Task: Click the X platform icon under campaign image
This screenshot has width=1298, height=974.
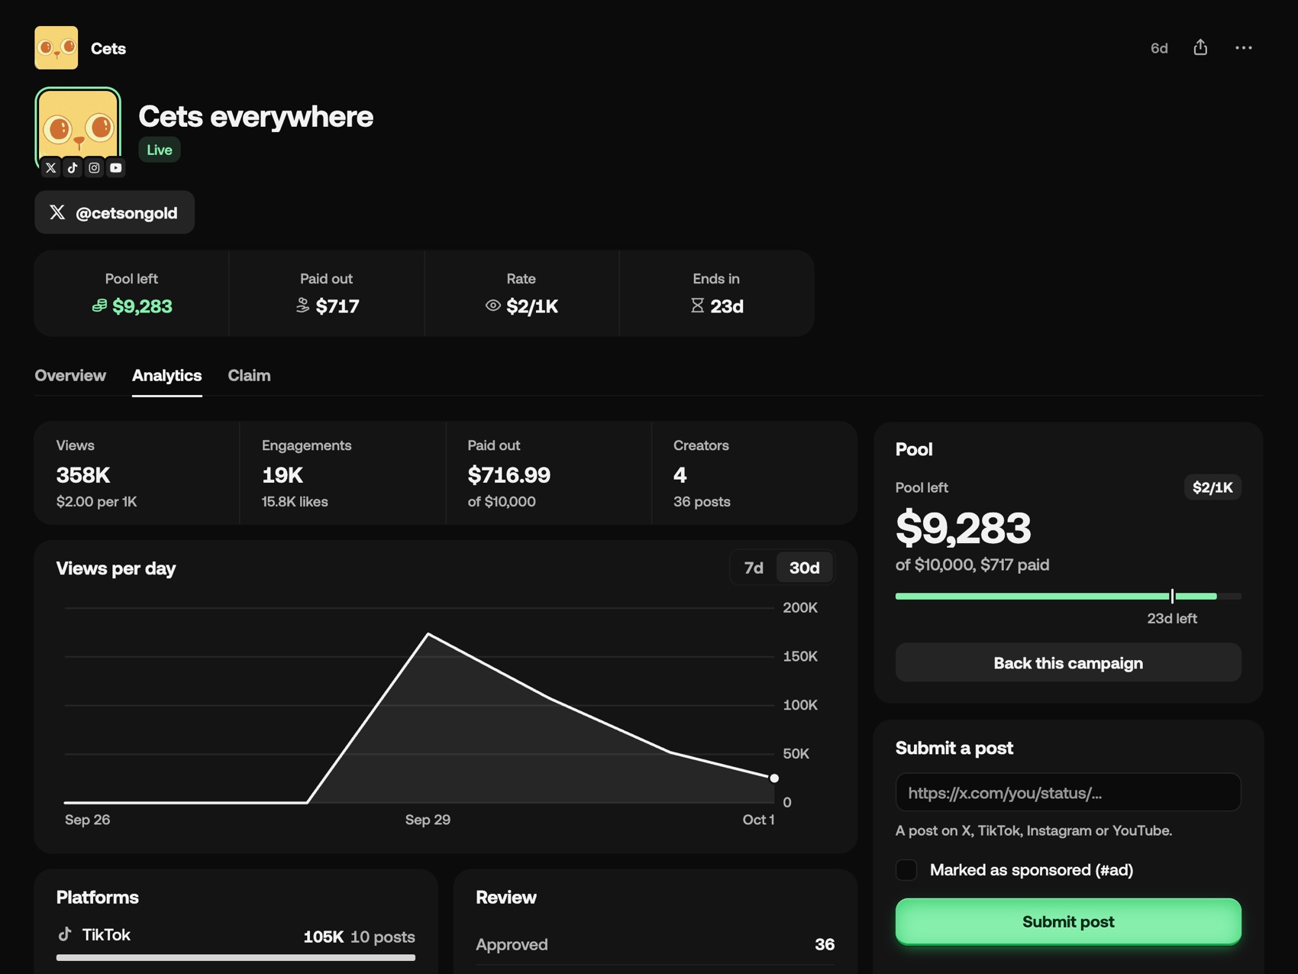Action: (51, 167)
